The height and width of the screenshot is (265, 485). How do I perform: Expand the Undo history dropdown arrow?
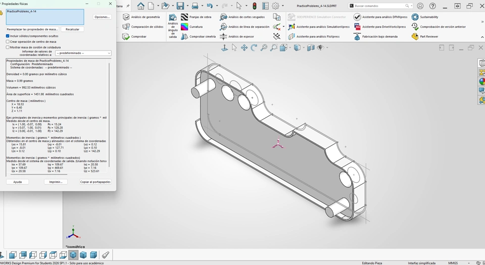(217, 6)
